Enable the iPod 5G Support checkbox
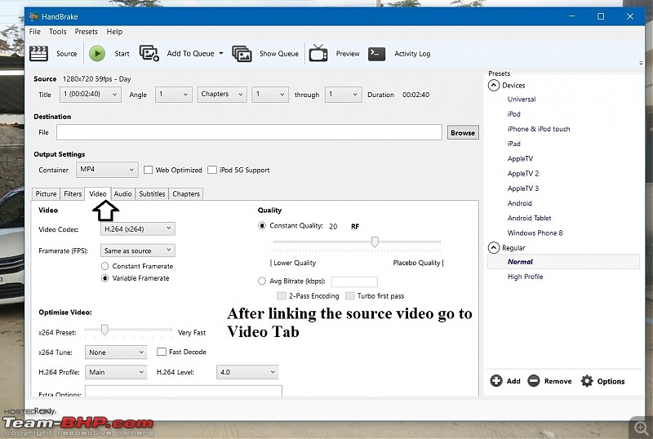This screenshot has width=653, height=439. (212, 170)
